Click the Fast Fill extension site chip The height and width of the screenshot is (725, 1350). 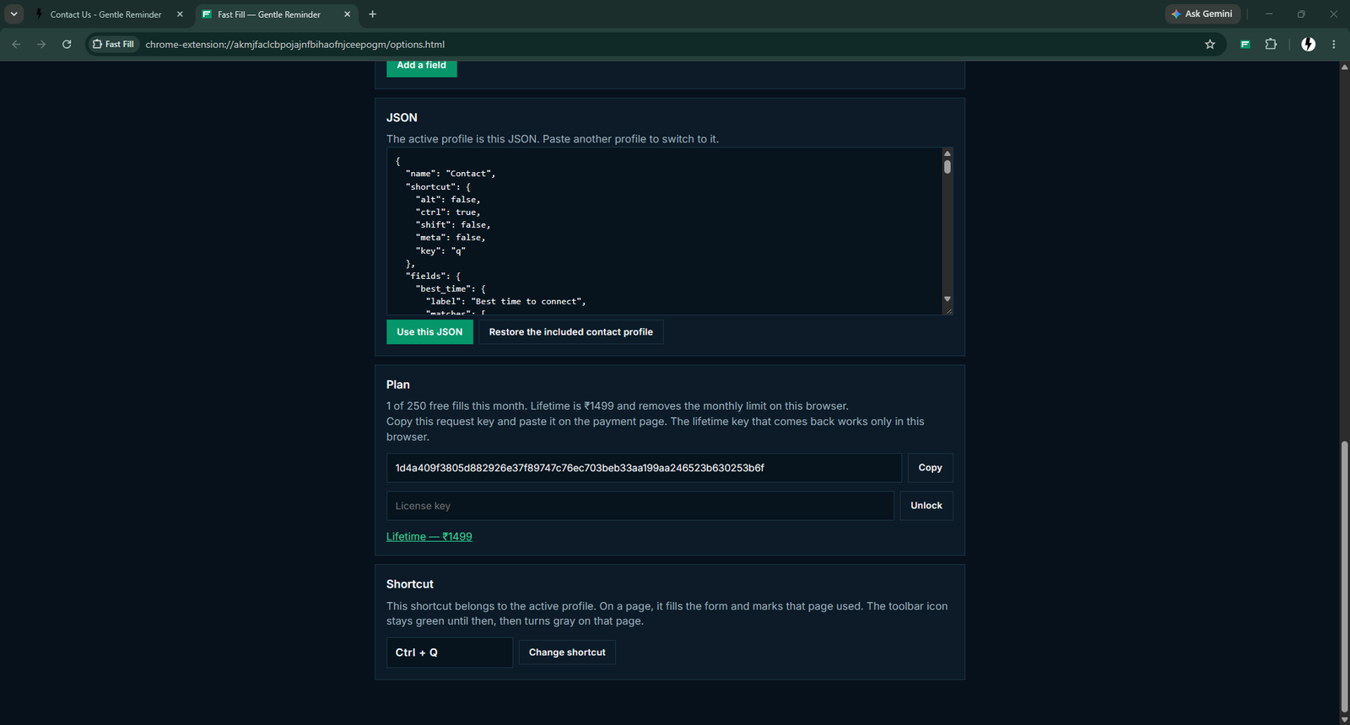tap(113, 45)
